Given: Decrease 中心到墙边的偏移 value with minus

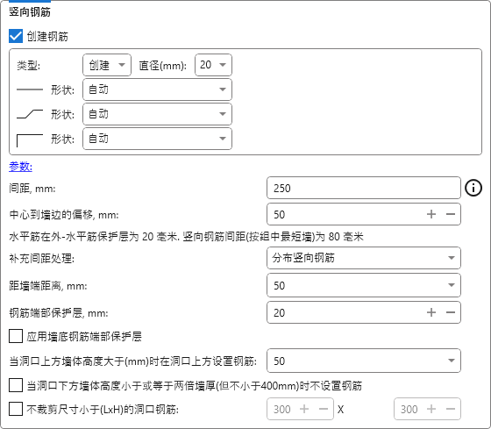Looking at the screenshot, I should point(451,214).
